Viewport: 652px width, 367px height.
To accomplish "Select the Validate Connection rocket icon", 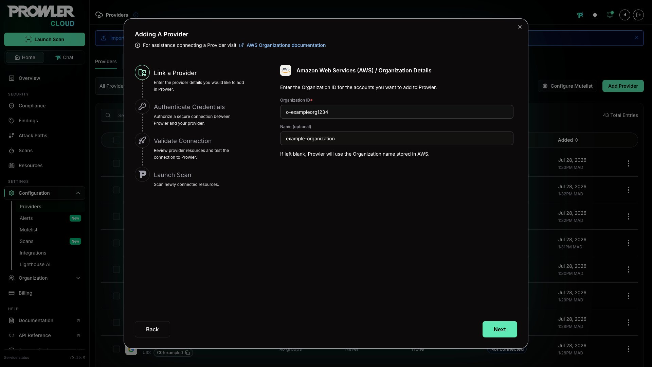I will click(142, 140).
